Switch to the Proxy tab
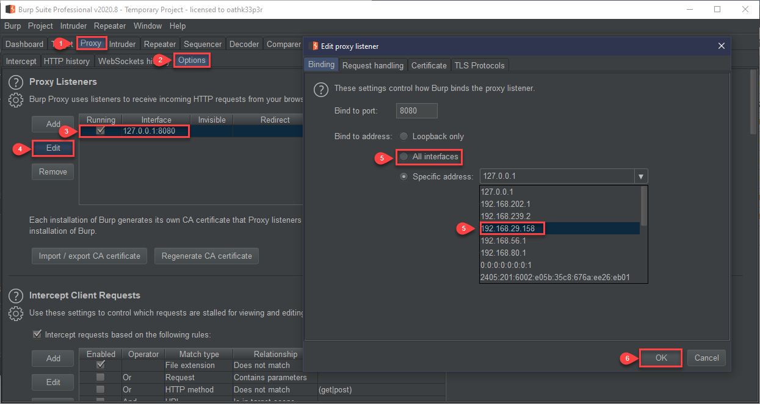 (x=91, y=43)
